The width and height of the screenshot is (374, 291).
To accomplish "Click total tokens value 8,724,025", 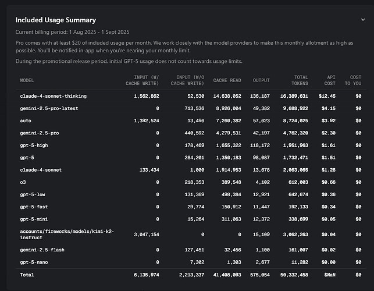I will 295,120.
